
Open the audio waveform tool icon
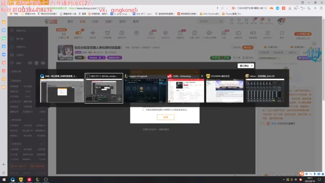[93, 33]
